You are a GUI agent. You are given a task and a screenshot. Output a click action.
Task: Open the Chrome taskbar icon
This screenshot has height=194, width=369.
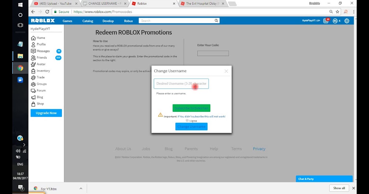[20, 68]
